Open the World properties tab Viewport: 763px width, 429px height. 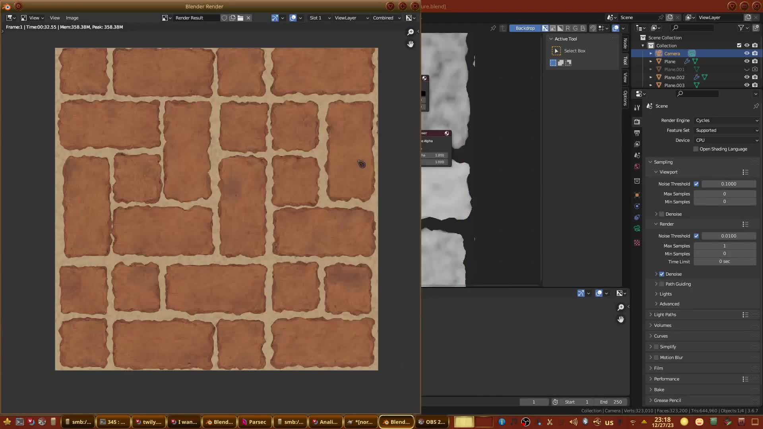click(x=637, y=166)
